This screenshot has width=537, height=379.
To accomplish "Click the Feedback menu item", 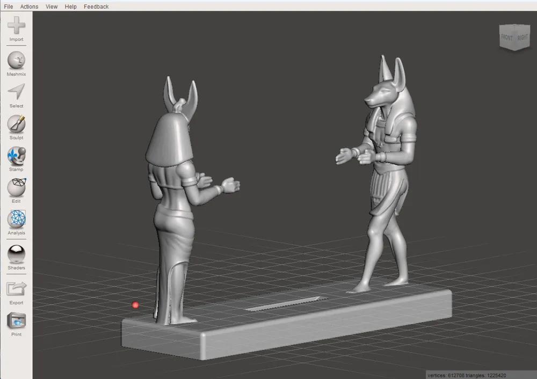I will click(x=96, y=6).
